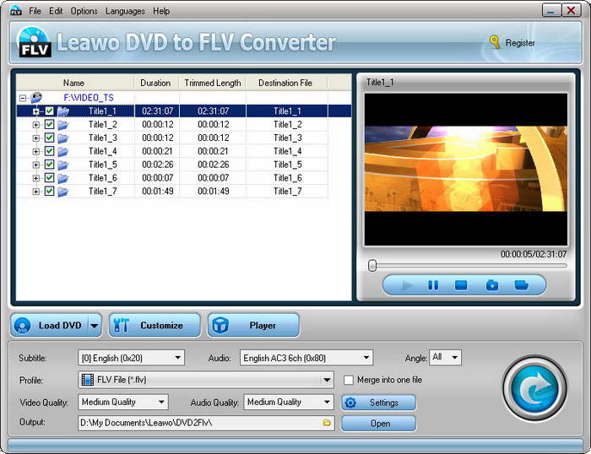This screenshot has height=454, width=591.
Task: Open the File menu
Action: (35, 11)
